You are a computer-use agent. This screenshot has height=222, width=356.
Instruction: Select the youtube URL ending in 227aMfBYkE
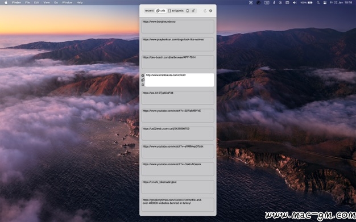pyautogui.click(x=178, y=116)
